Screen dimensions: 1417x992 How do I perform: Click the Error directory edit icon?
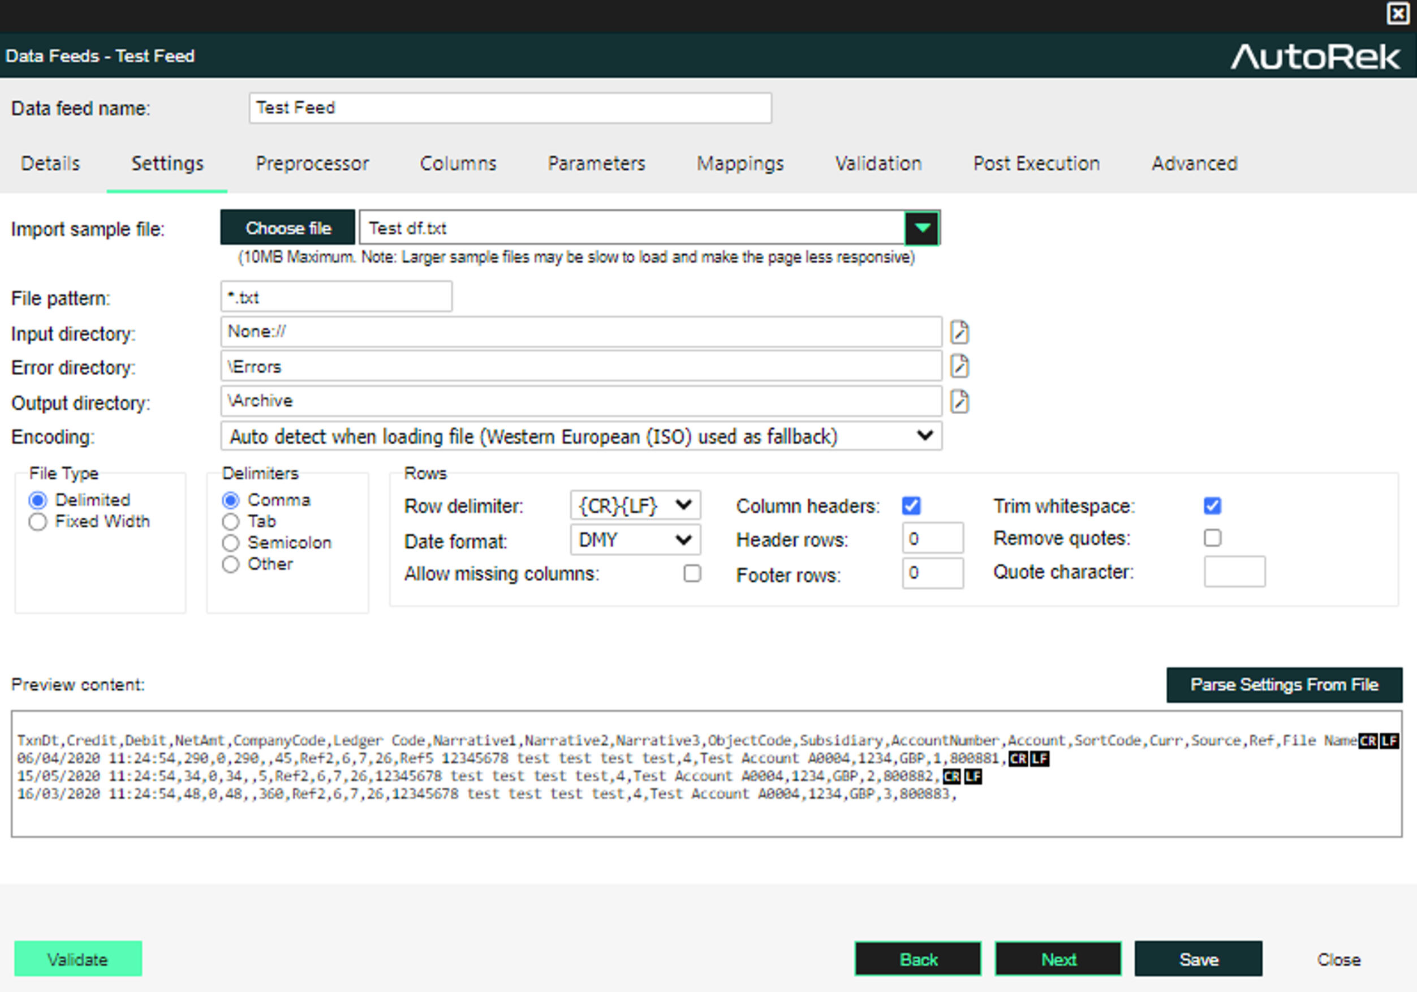pos(958,367)
